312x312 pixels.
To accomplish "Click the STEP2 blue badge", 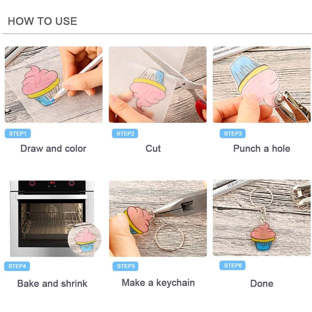I will tap(125, 133).
